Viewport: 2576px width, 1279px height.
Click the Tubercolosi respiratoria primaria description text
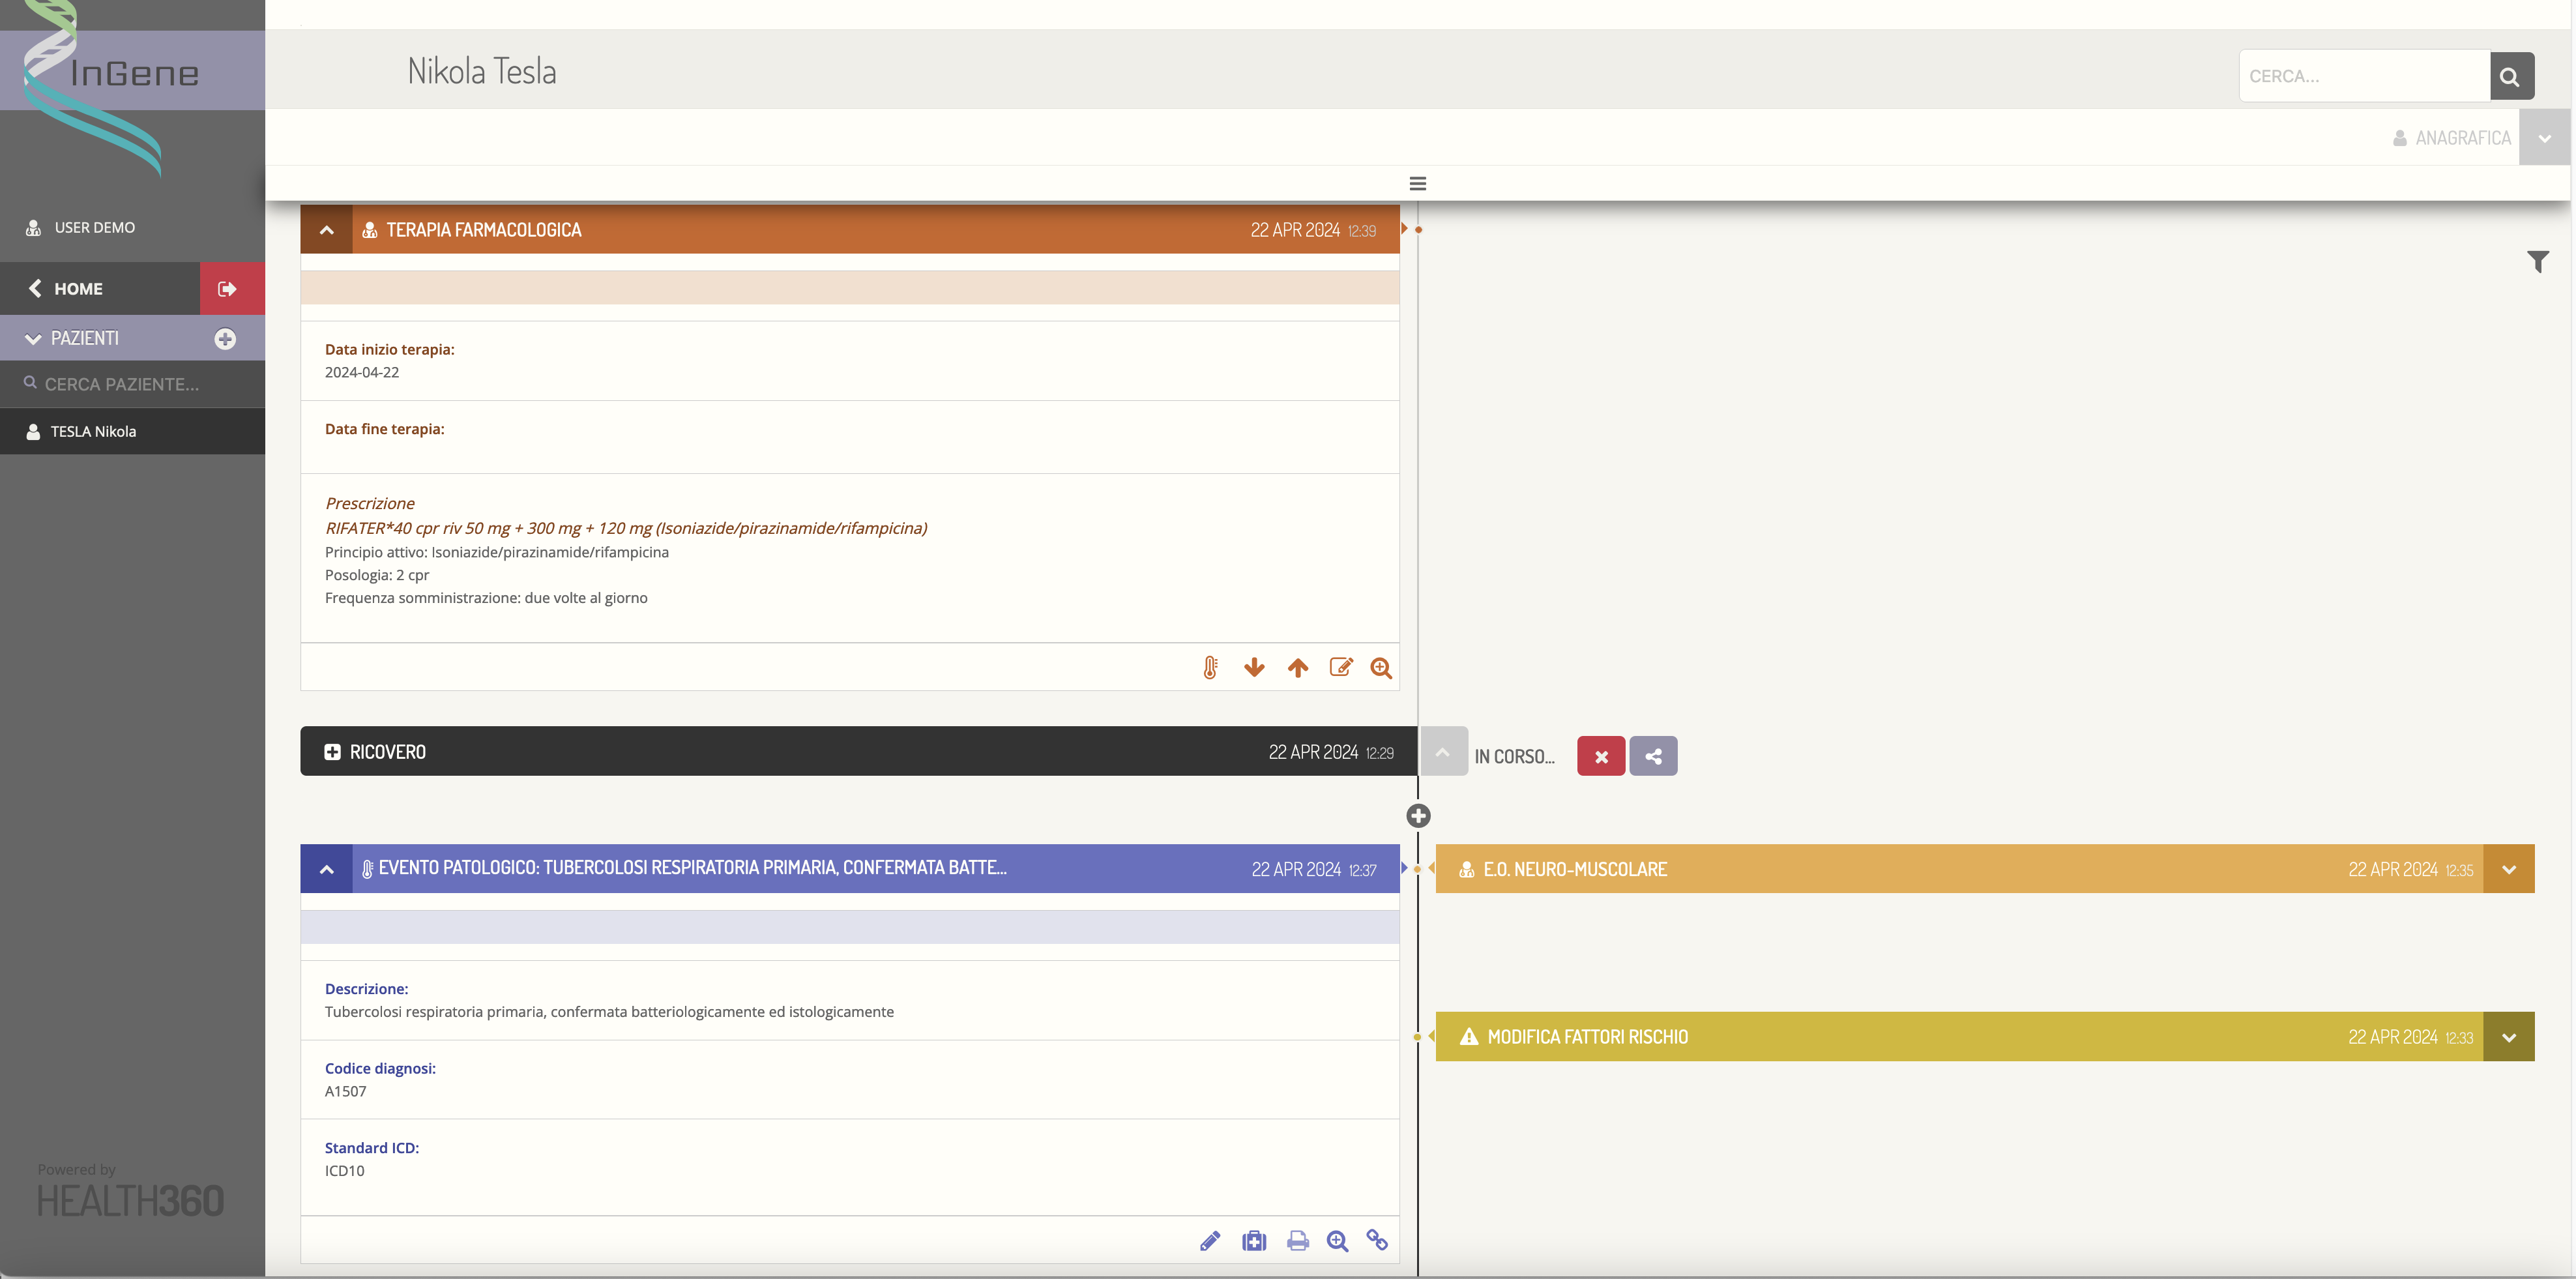609,1012
